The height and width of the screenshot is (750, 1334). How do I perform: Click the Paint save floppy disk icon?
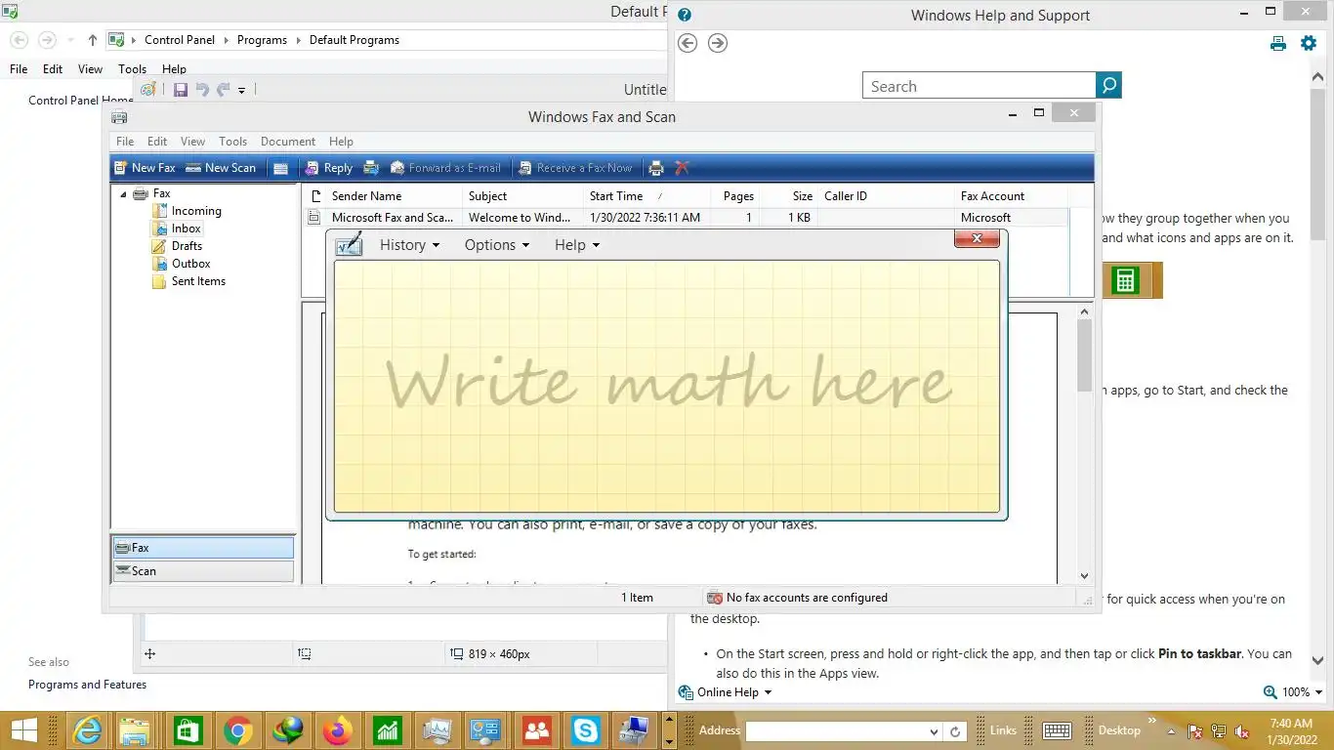(181, 90)
